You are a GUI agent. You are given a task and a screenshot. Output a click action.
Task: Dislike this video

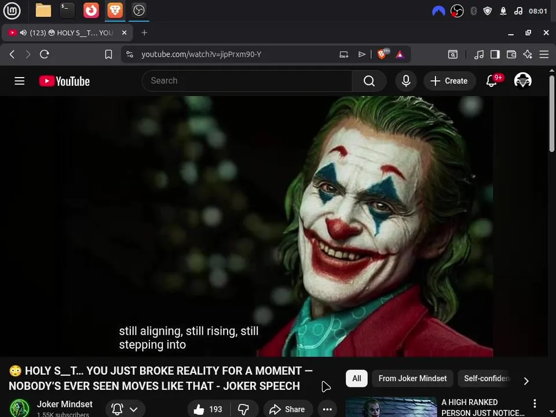(244, 409)
